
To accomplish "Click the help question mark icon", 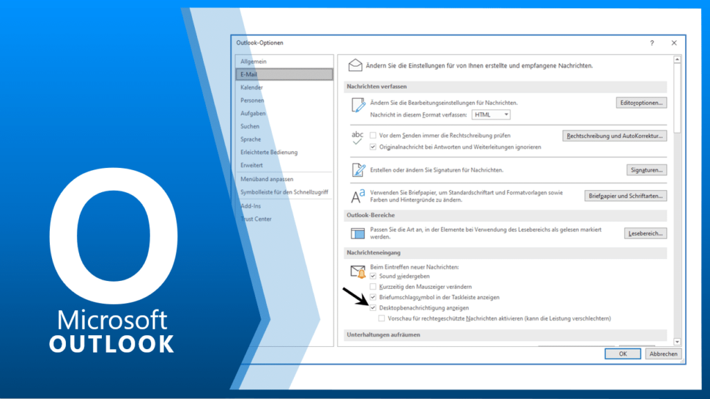I will tap(652, 43).
